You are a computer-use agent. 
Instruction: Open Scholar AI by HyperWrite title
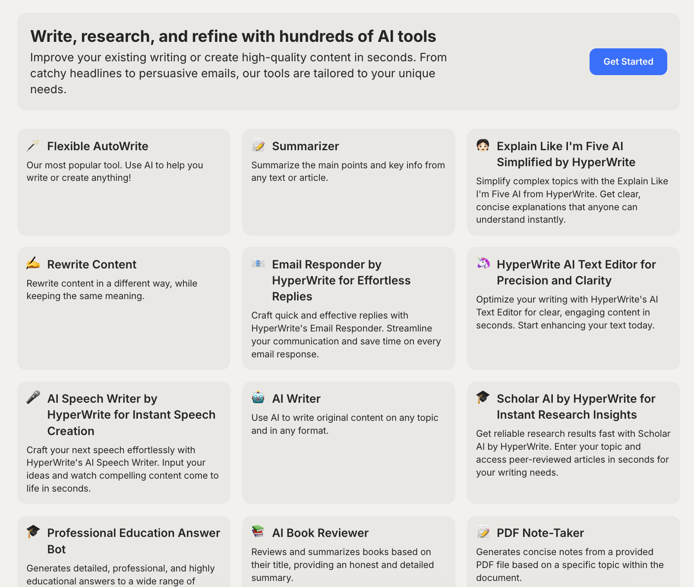[x=576, y=407]
